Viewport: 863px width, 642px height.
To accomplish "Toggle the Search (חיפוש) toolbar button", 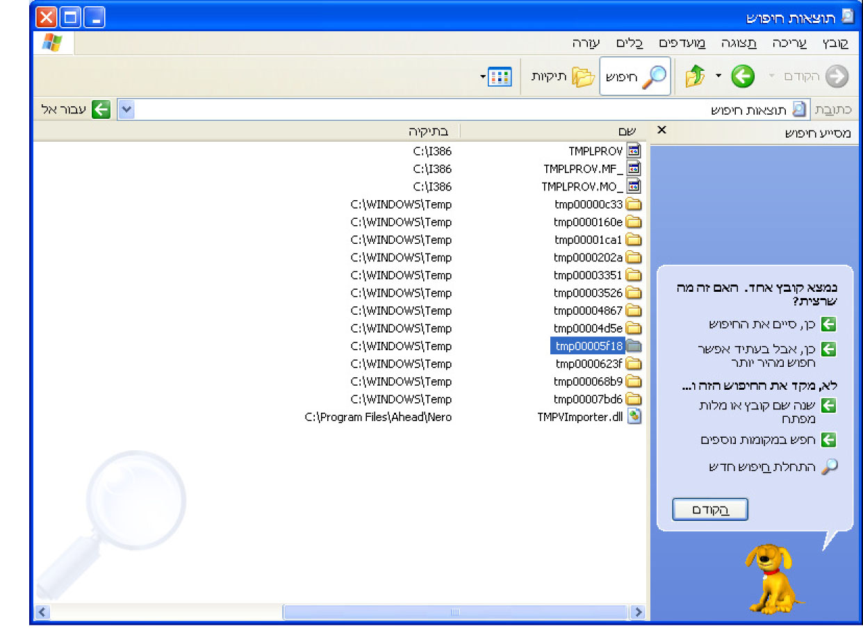I will 635,76.
